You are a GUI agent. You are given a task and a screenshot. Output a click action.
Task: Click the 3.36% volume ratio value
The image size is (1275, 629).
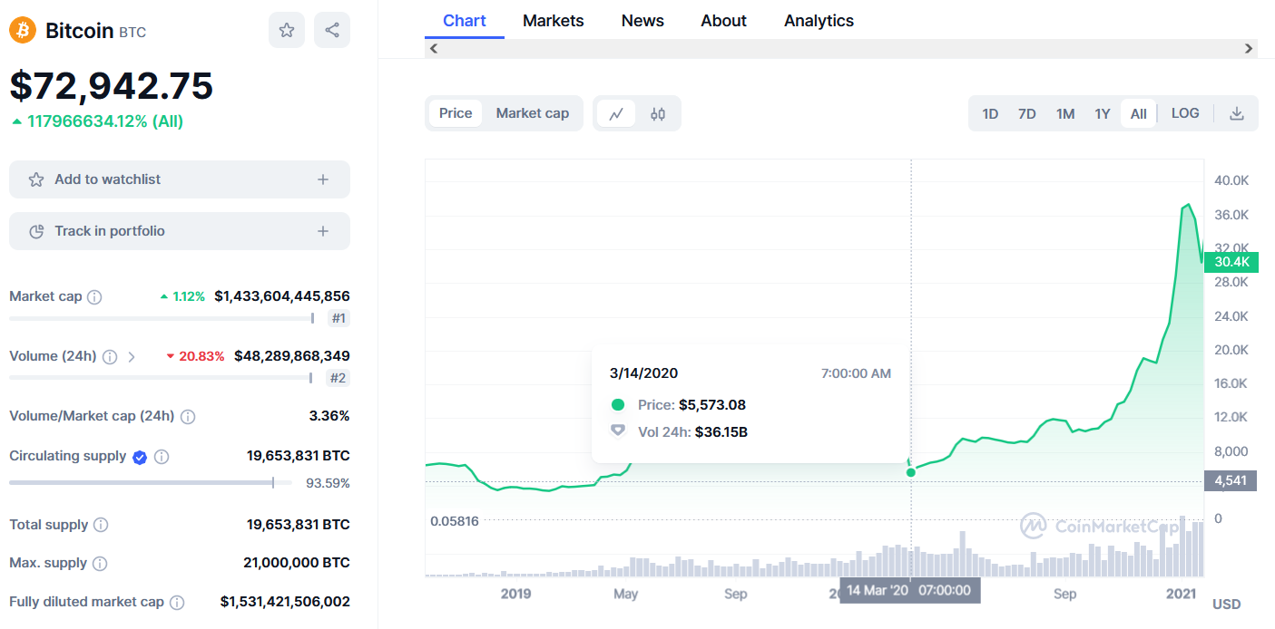pos(329,416)
